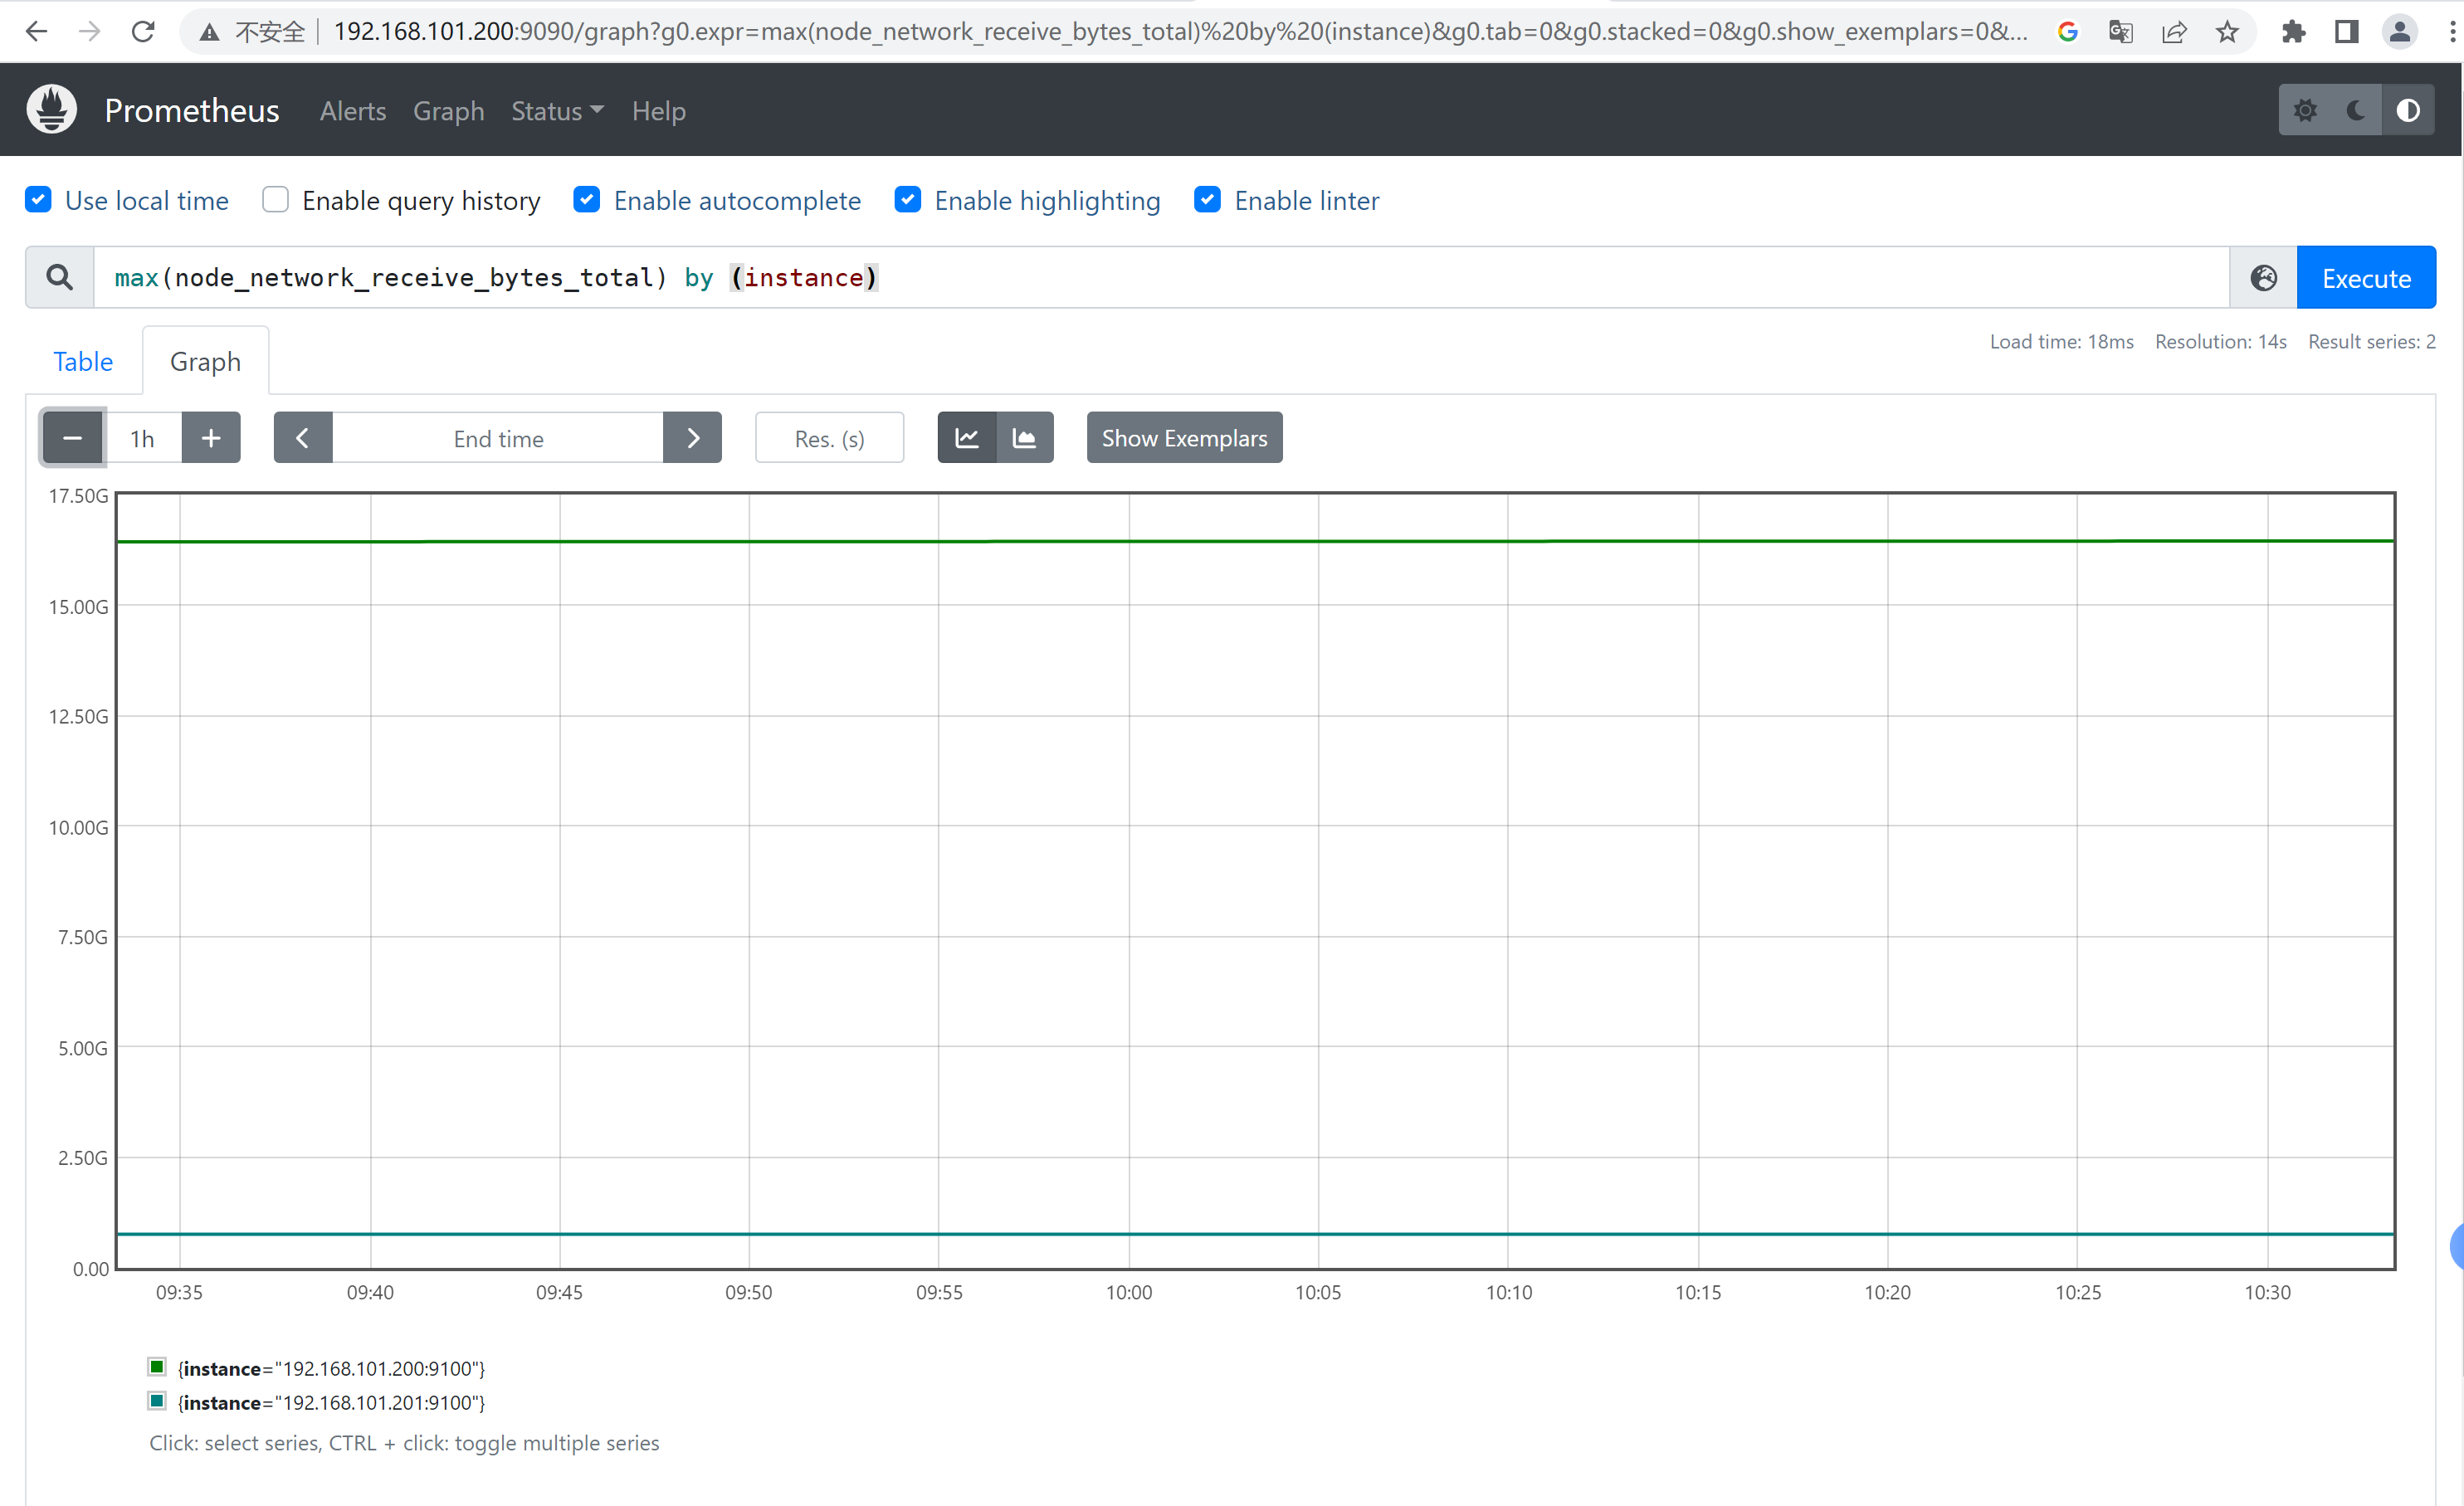Open browser side panel icon

2347,32
